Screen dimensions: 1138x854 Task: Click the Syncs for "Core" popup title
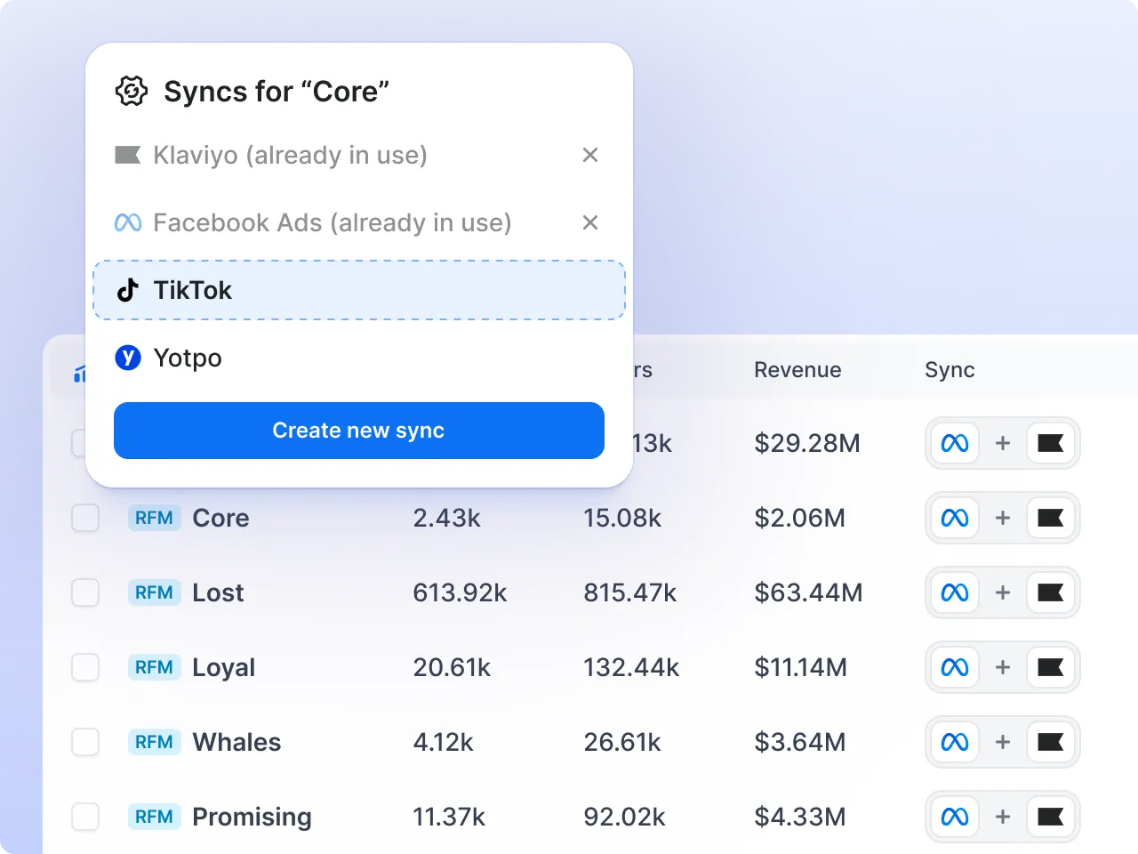coord(276,91)
